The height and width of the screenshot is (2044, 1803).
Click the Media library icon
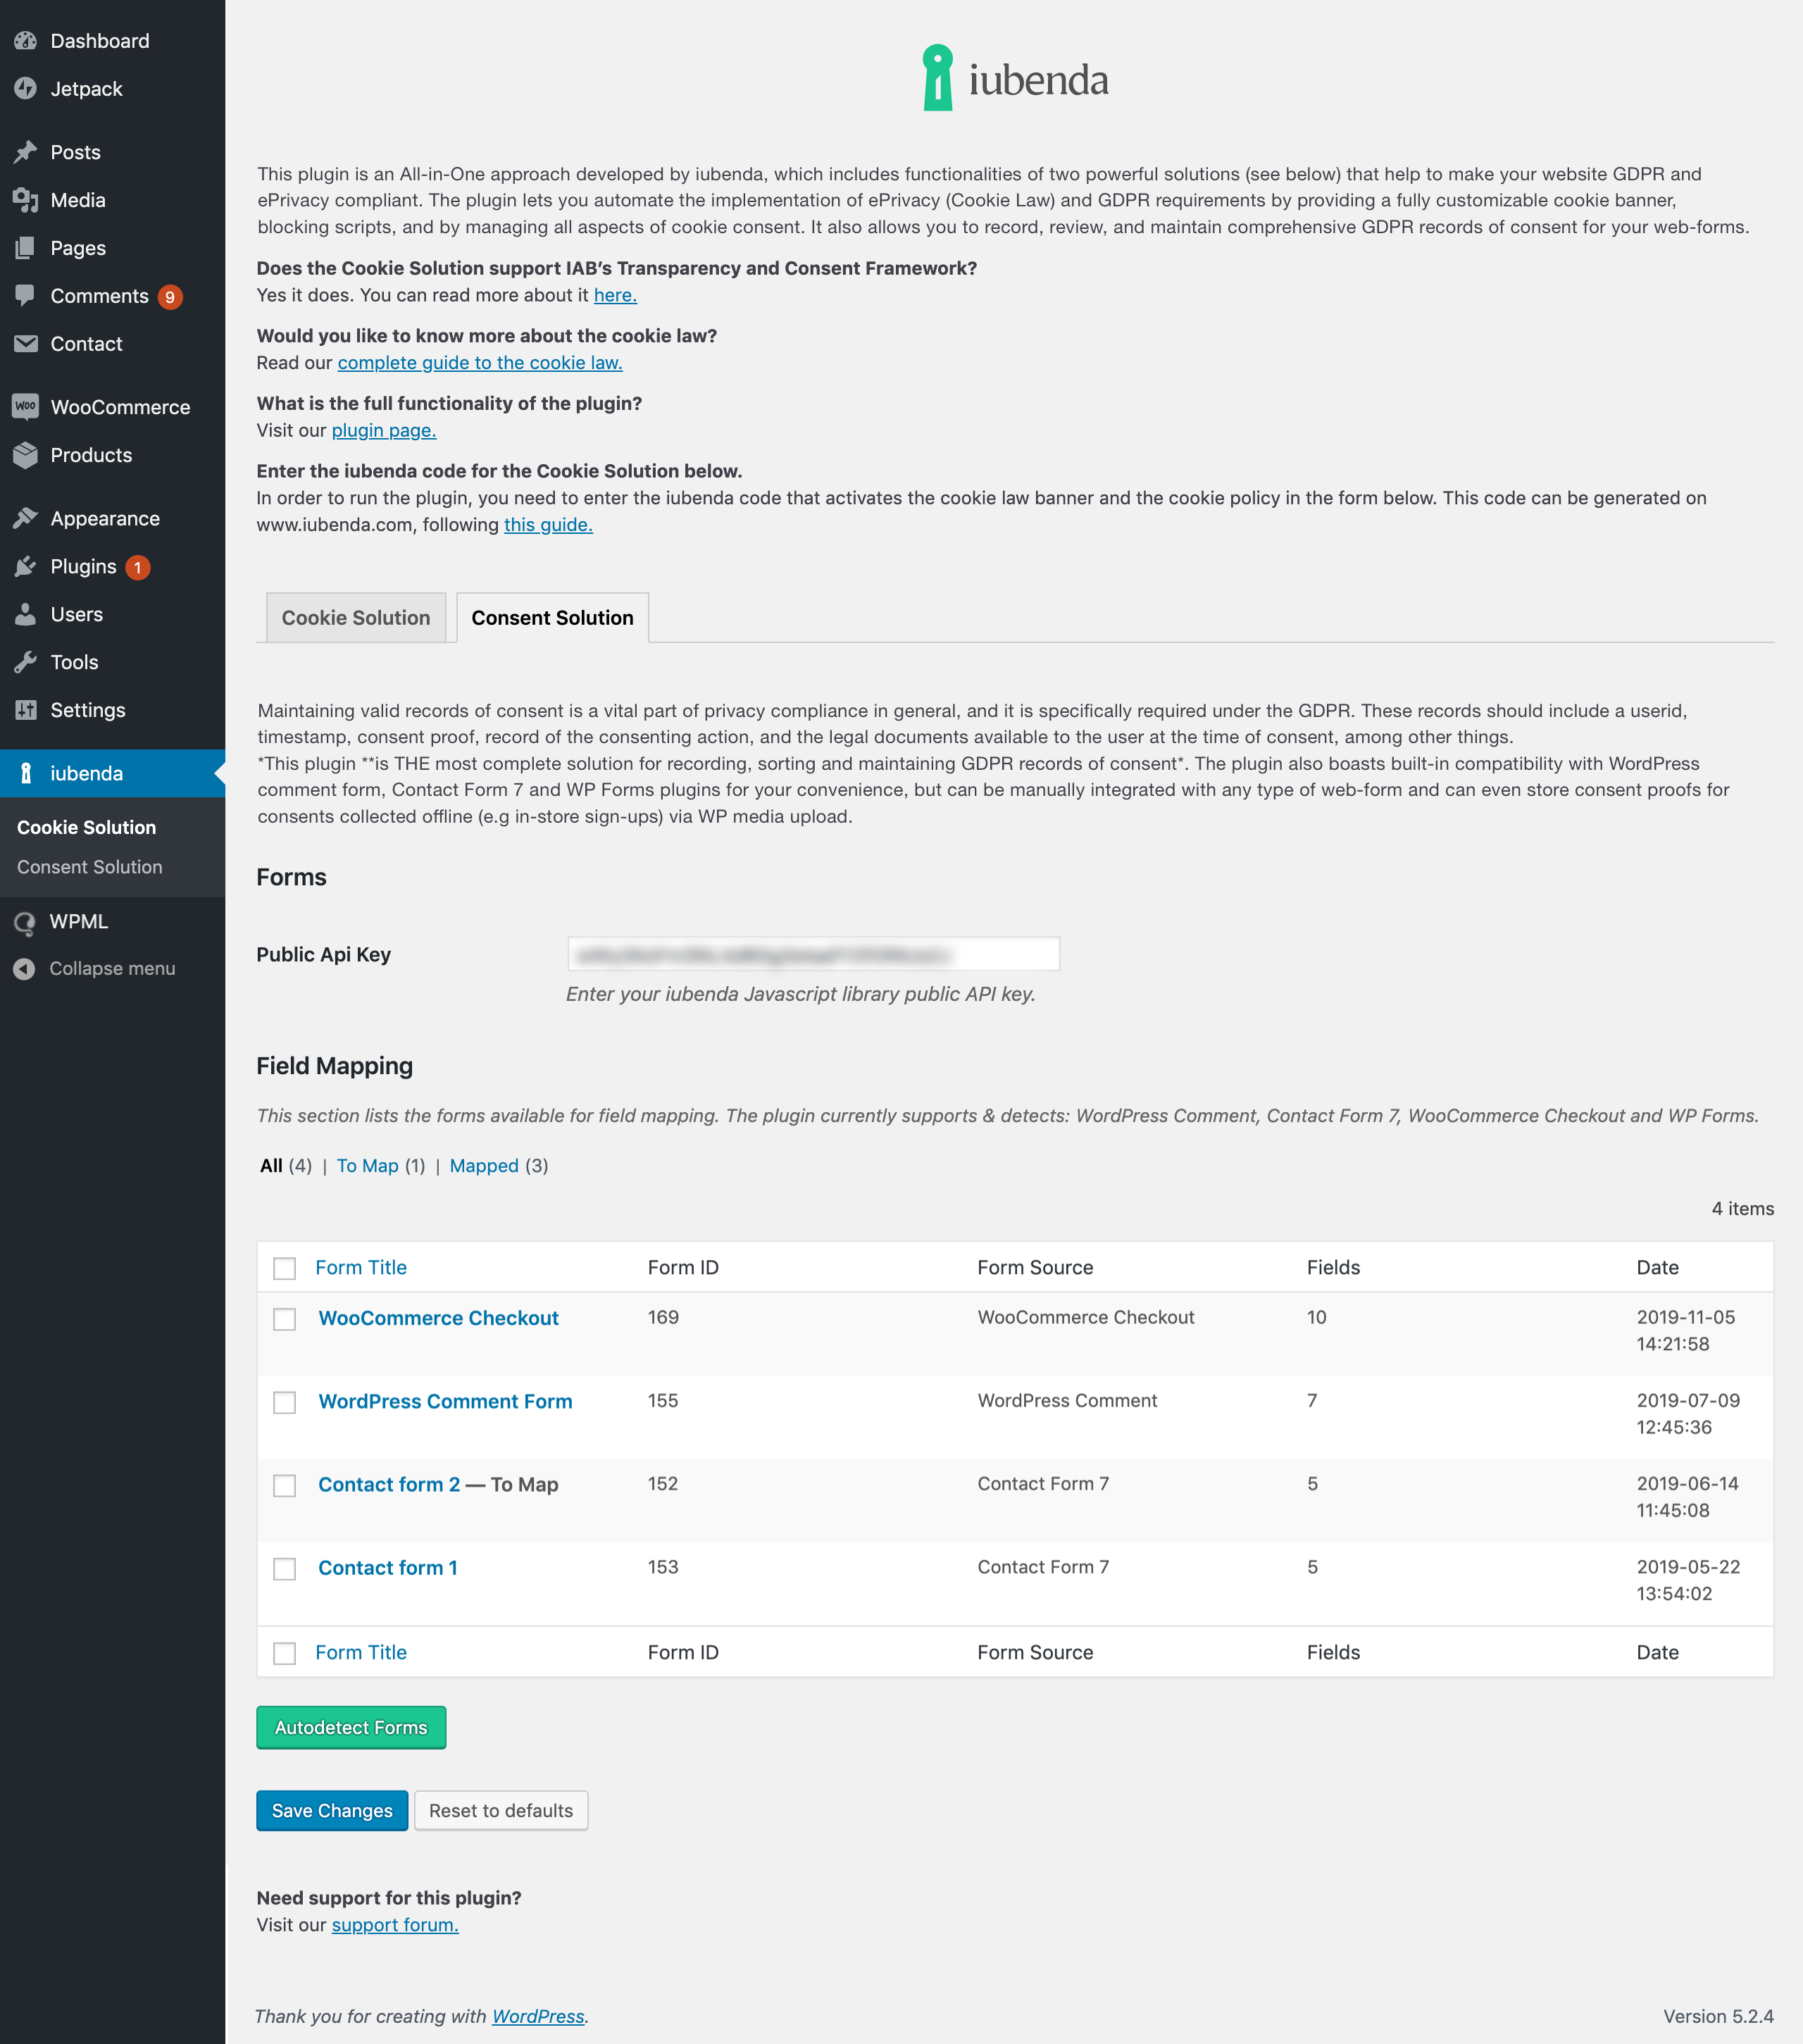[25, 200]
